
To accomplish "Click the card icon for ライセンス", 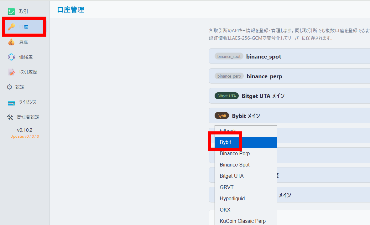I will pyautogui.click(x=12, y=102).
